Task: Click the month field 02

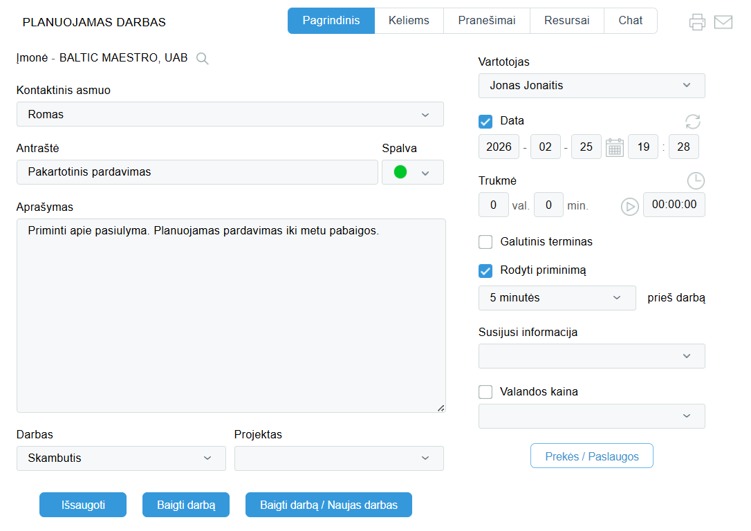Action: tap(546, 147)
